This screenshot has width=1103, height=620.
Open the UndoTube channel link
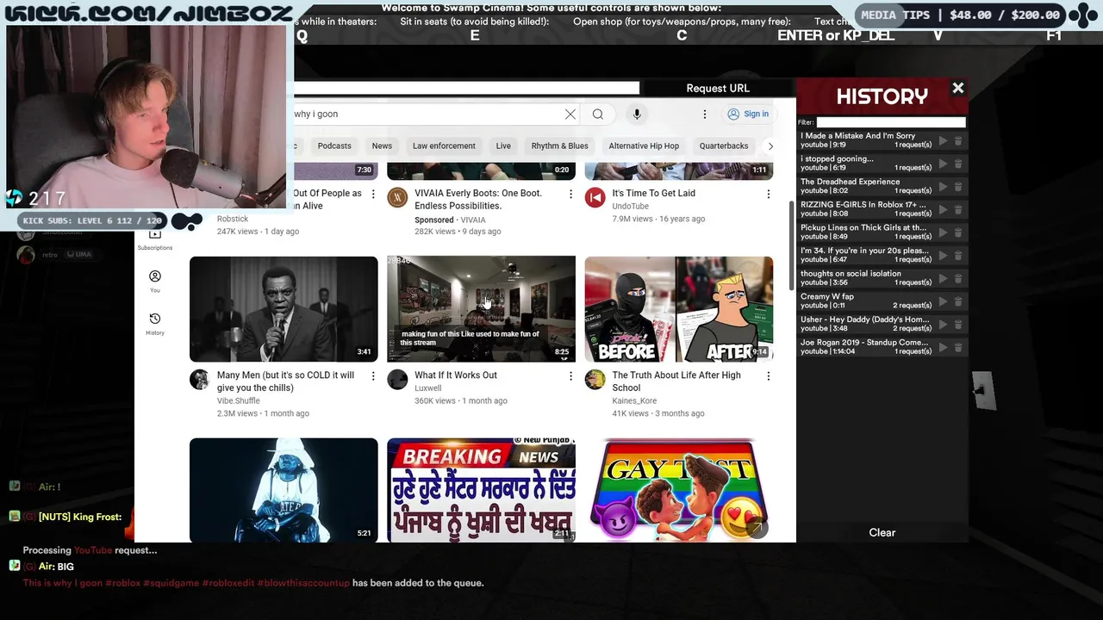[x=630, y=206]
